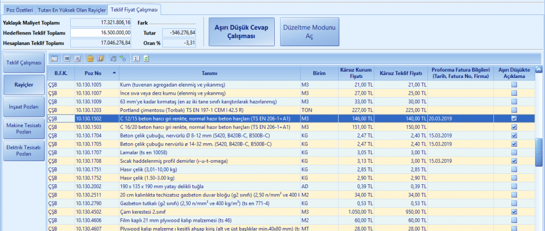Click the decimal places icon in toolbar
The height and width of the screenshot is (231, 545).
coord(112,58)
